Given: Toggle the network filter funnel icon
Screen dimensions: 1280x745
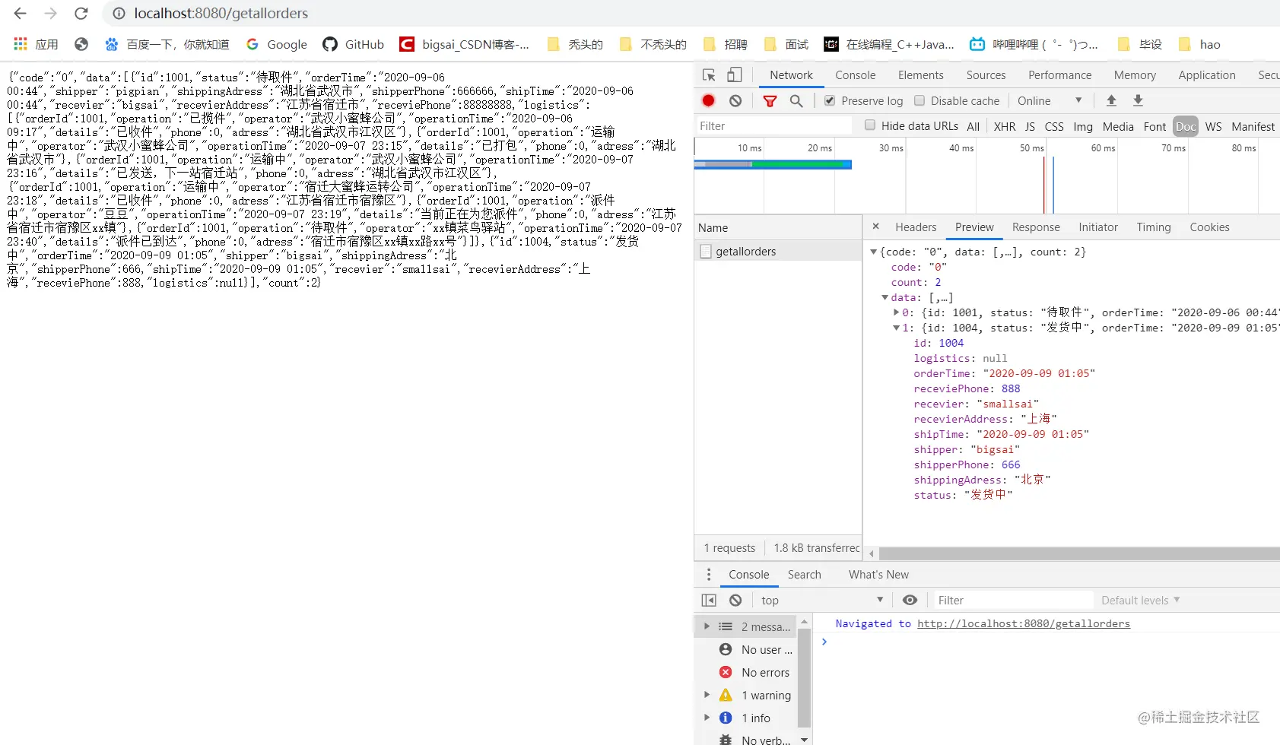Looking at the screenshot, I should pos(770,100).
